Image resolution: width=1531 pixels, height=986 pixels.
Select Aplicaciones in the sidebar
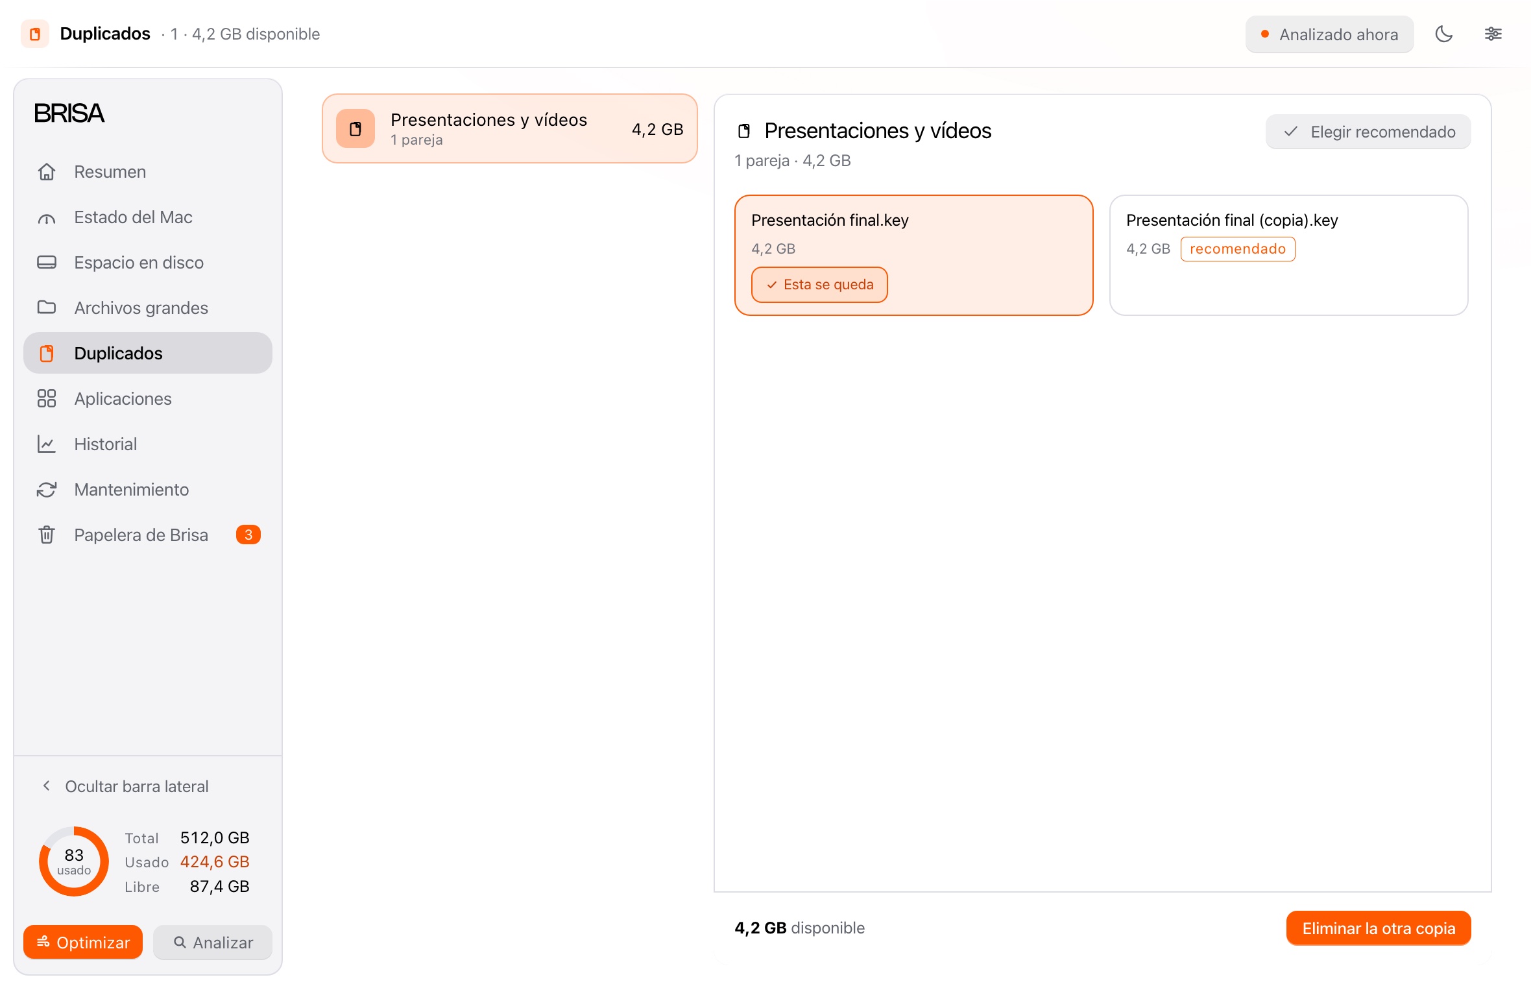point(148,398)
